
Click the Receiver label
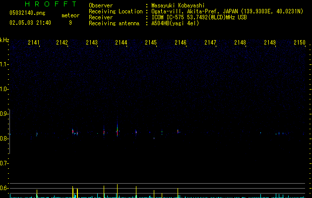(101, 17)
